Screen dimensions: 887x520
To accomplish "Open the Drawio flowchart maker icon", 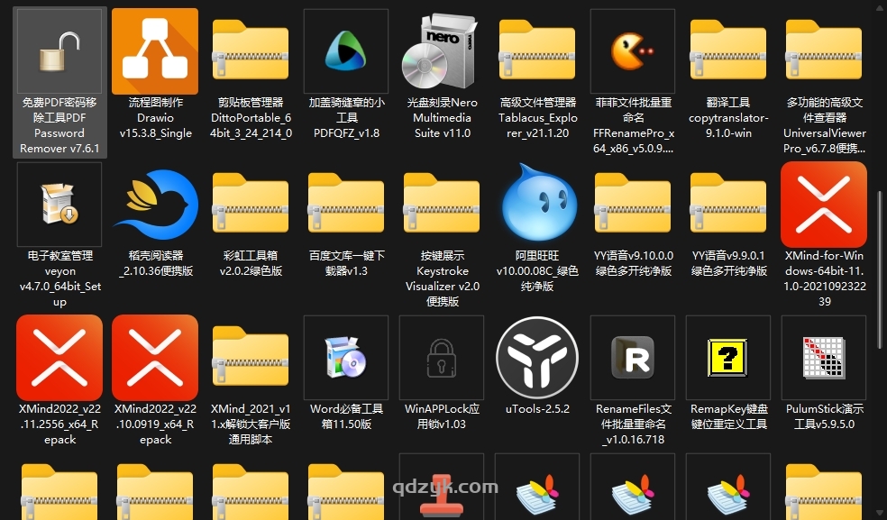I will [x=155, y=51].
